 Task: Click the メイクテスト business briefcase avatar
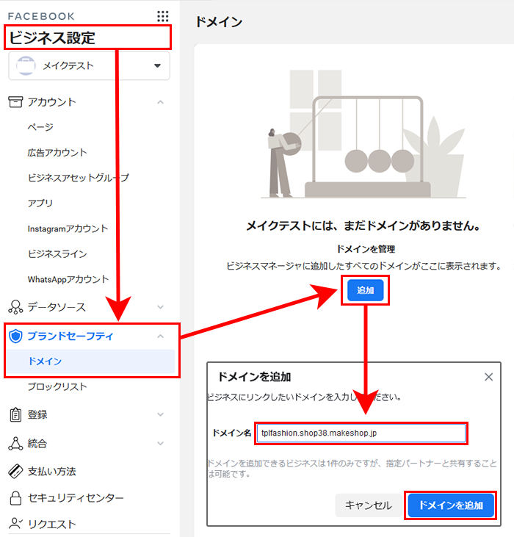26,66
